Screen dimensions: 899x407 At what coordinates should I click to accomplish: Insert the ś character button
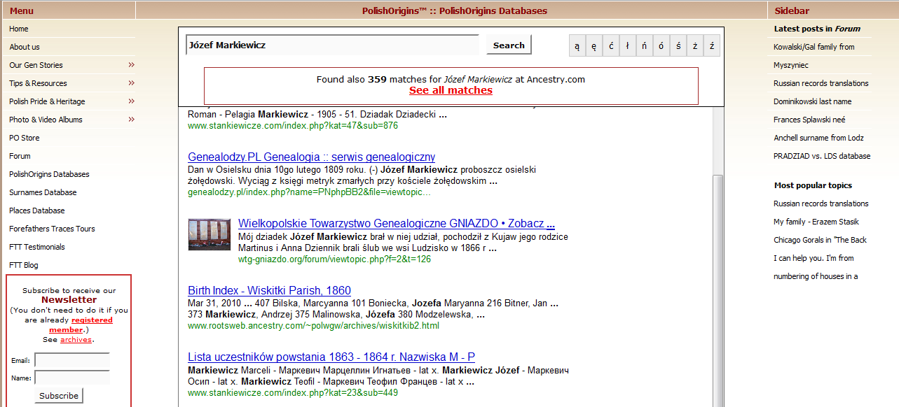(x=678, y=45)
